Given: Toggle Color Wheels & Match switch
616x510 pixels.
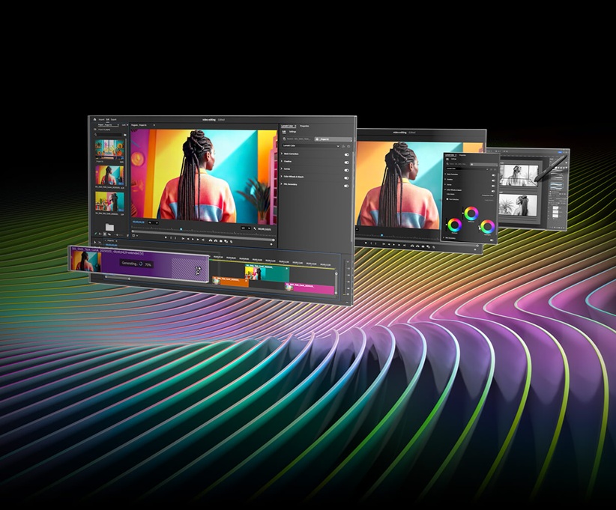Looking at the screenshot, I should click(x=347, y=178).
